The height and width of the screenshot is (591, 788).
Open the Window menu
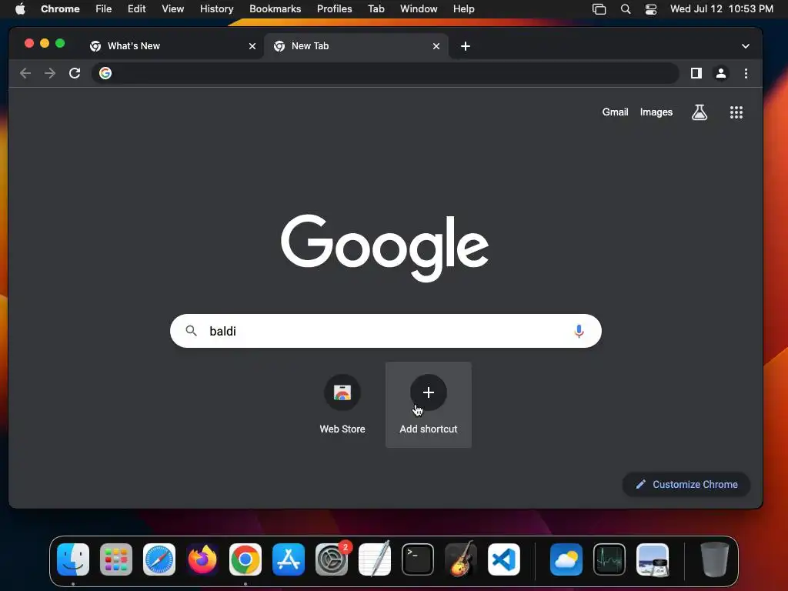[x=419, y=9]
